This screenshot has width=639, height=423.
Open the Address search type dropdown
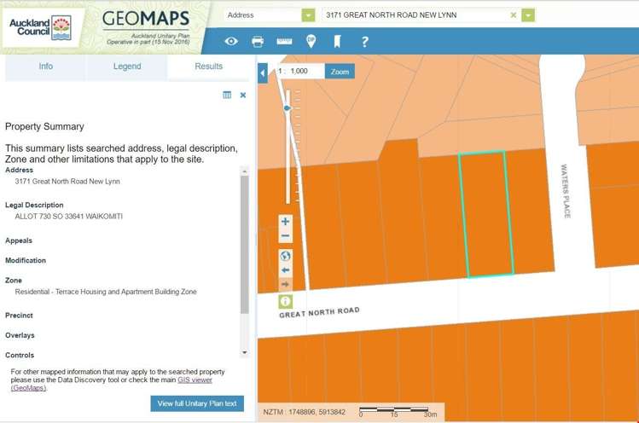(x=308, y=15)
